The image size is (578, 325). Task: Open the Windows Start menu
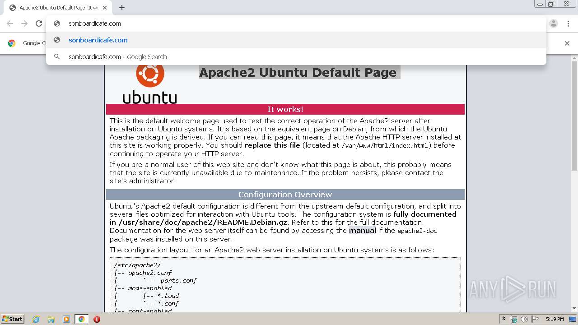tap(12, 319)
